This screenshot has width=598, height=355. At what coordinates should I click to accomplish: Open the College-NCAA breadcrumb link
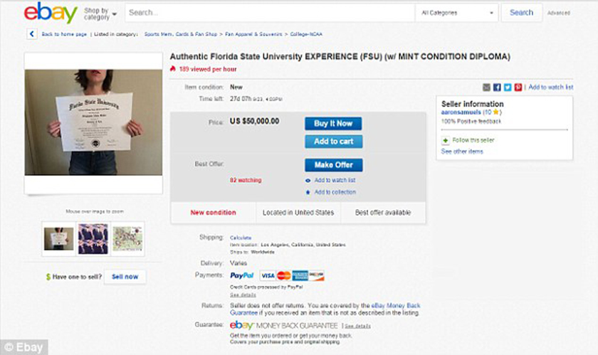click(x=306, y=34)
